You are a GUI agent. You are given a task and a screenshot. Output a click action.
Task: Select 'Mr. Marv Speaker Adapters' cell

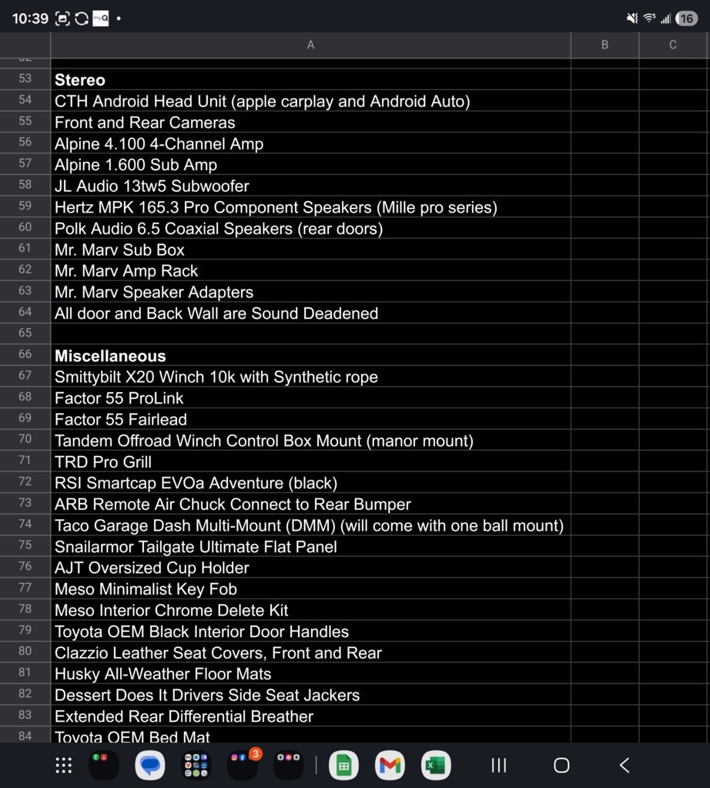pyautogui.click(x=310, y=291)
